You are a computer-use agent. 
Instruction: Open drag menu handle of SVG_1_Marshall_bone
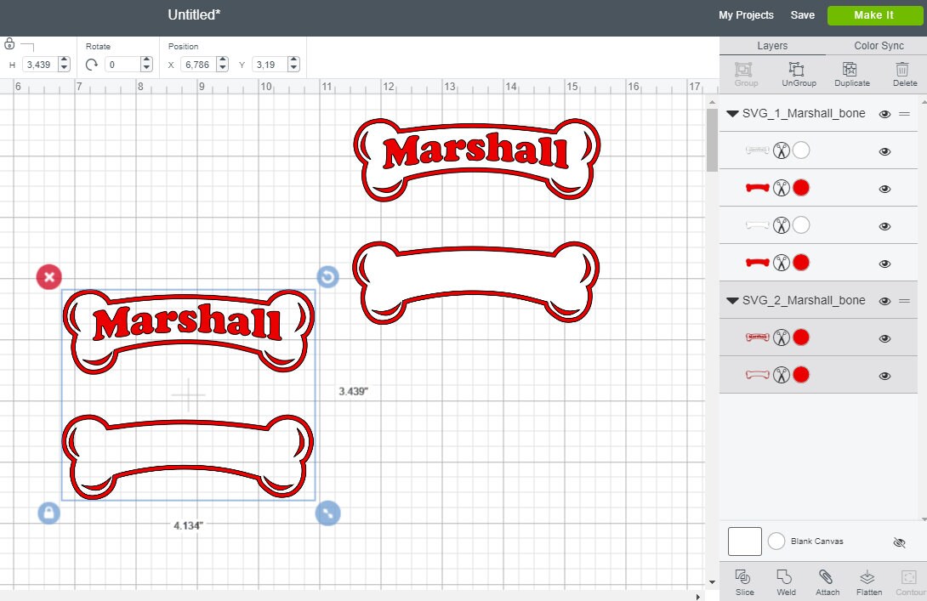pos(905,113)
